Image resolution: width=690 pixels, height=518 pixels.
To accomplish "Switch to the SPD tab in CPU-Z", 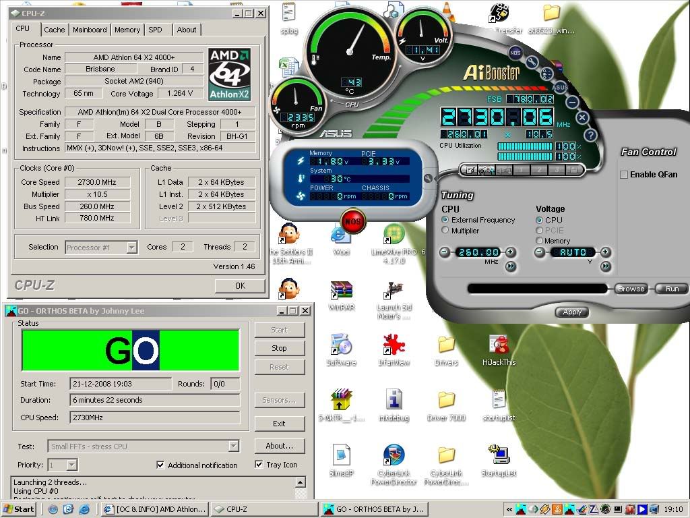I will [x=156, y=30].
